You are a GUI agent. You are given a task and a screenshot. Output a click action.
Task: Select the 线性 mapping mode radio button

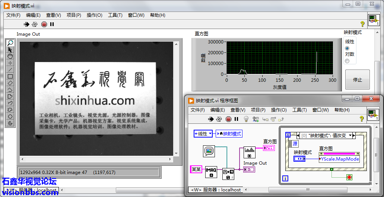[347, 48]
